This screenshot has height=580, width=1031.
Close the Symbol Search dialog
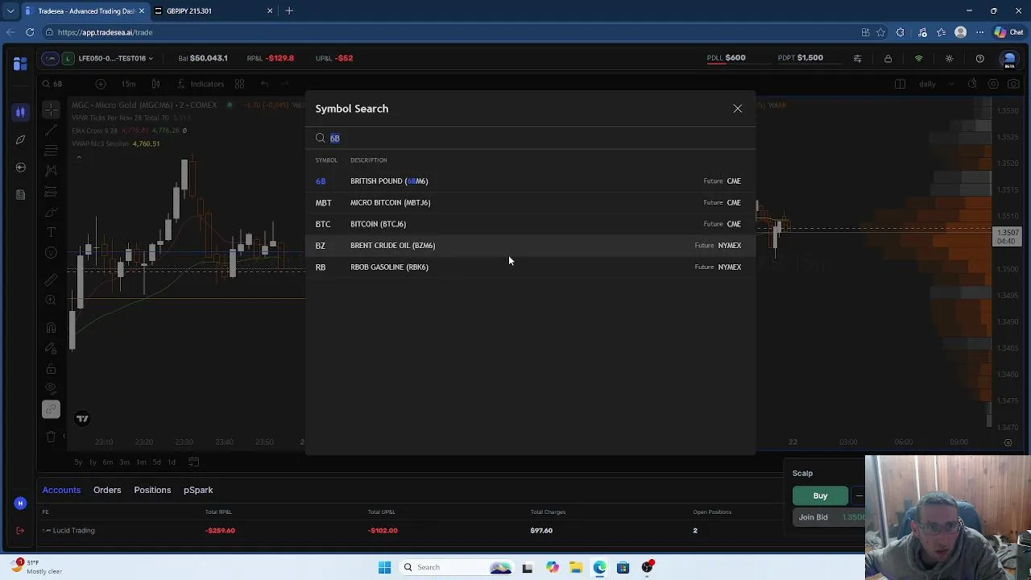(737, 109)
